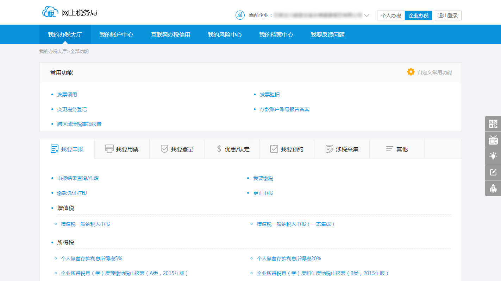This screenshot has height=281, width=501.
Task: Click the 增值税一般纳税人申报（一表集成） link
Action: point(295,224)
